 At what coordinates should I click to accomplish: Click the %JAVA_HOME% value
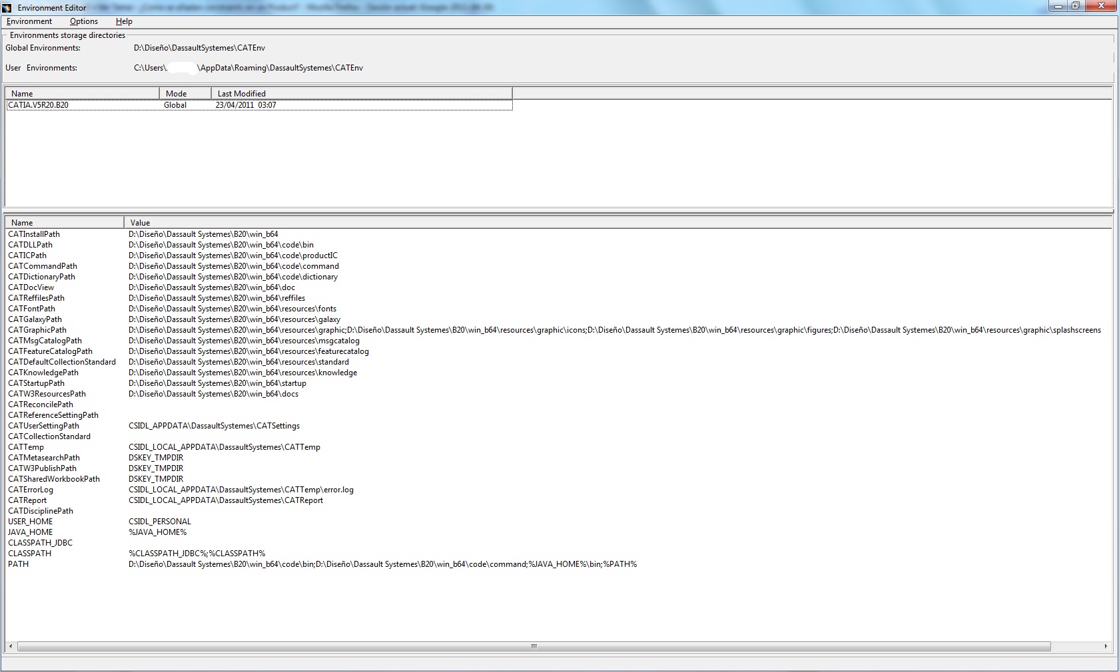[x=158, y=532]
